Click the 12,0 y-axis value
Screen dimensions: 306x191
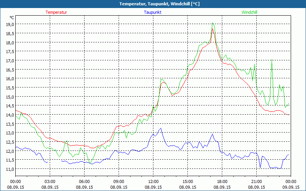[x=10, y=151]
